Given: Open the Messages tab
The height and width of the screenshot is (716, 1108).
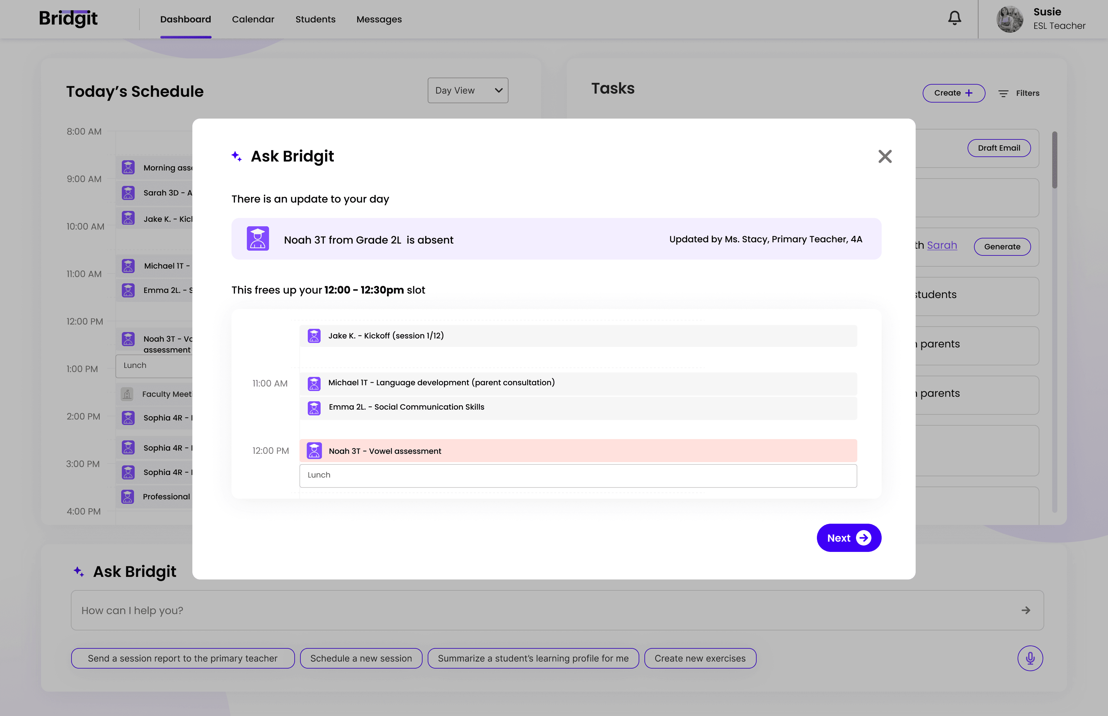Looking at the screenshot, I should [379, 19].
